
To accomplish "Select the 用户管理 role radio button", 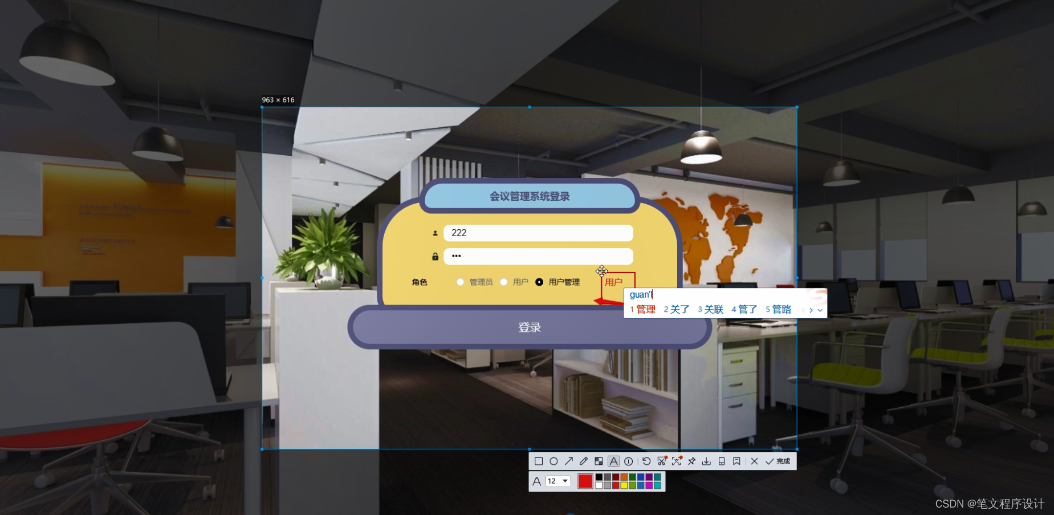I will click(540, 281).
